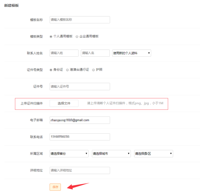The image size is (200, 193).
Task: Expand the 请选择县/区 district dropdown
Action: click(154, 154)
